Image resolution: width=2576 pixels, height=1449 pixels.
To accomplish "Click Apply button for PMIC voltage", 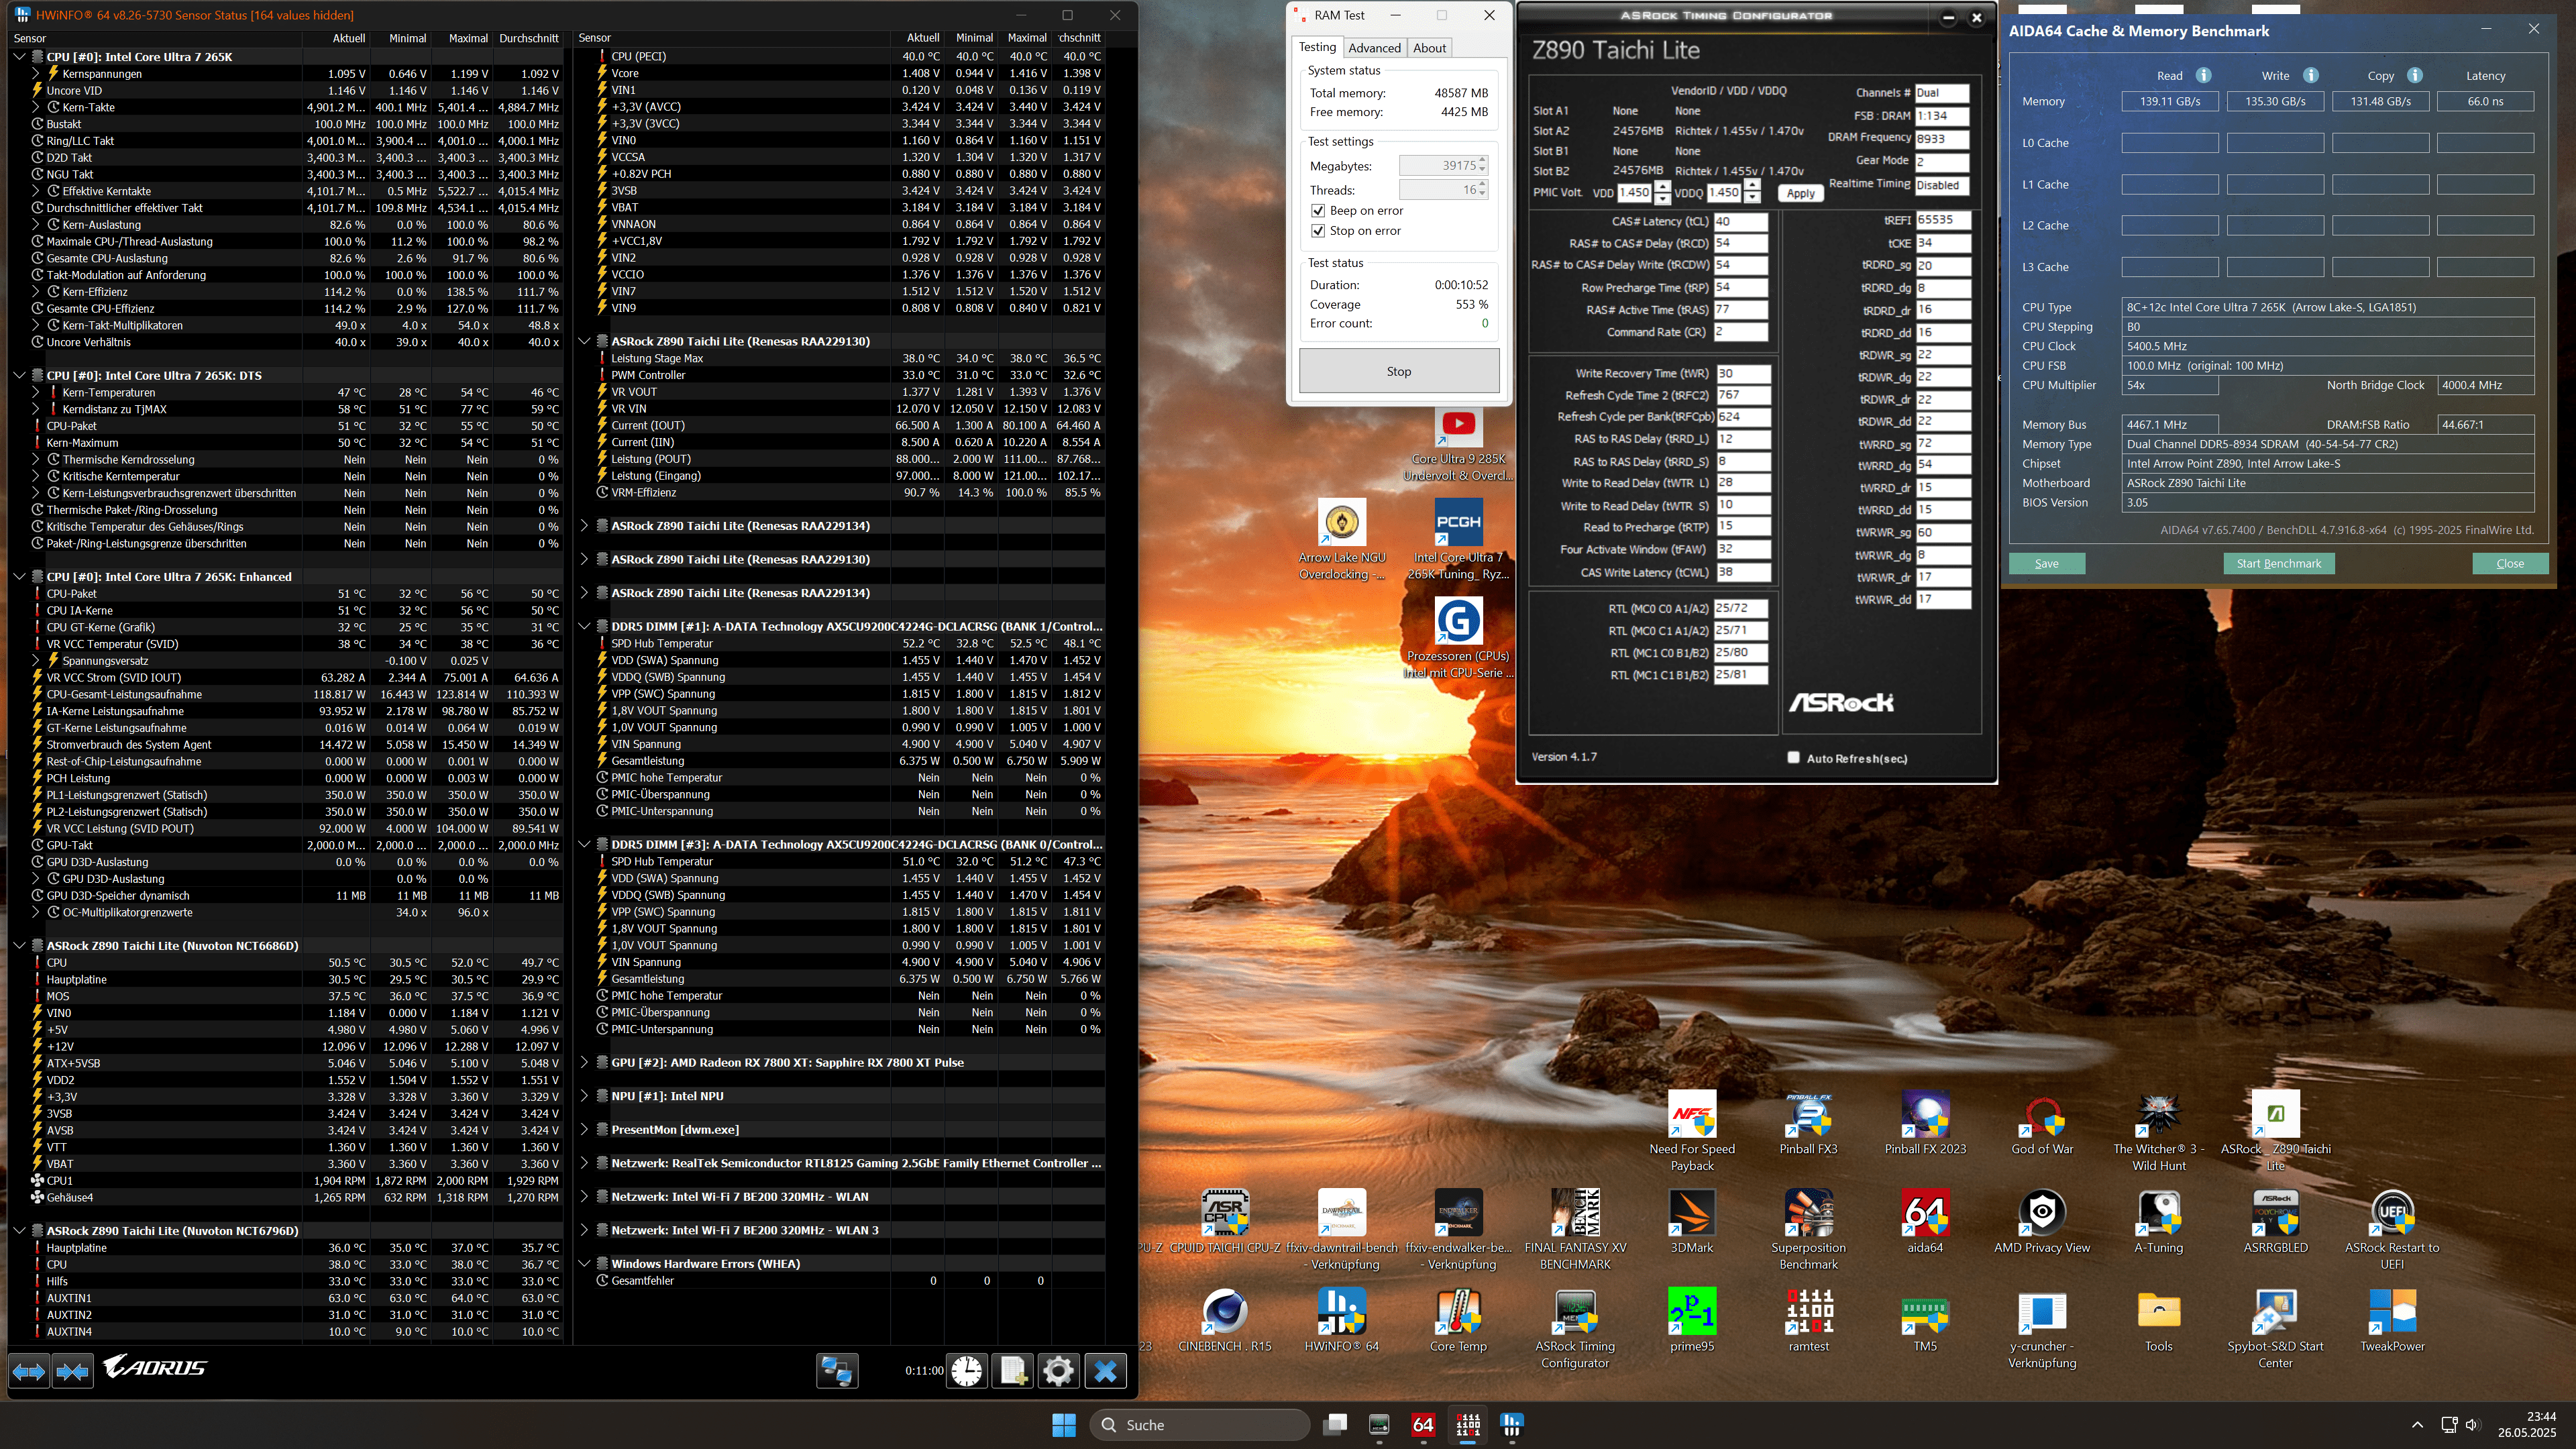I will tap(1800, 194).
